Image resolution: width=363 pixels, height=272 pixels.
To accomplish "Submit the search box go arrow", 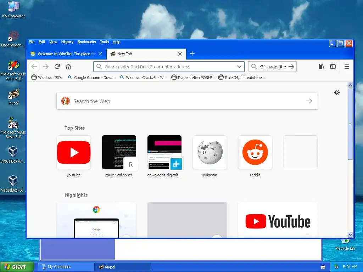I will coord(291,67).
